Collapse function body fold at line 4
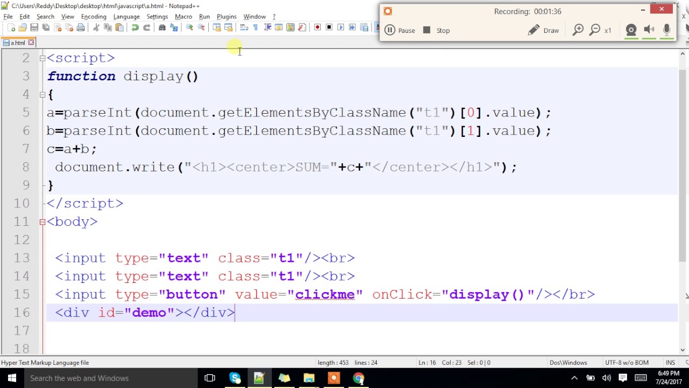The height and width of the screenshot is (388, 689). (43, 94)
